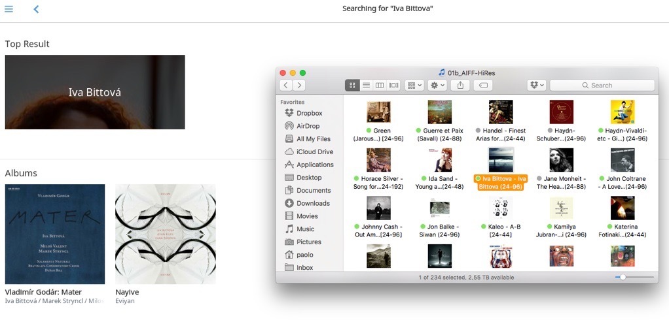Viewport: 669px width, 322px height.
Task: Open the Finder arrange-by dropdown
Action: point(414,85)
